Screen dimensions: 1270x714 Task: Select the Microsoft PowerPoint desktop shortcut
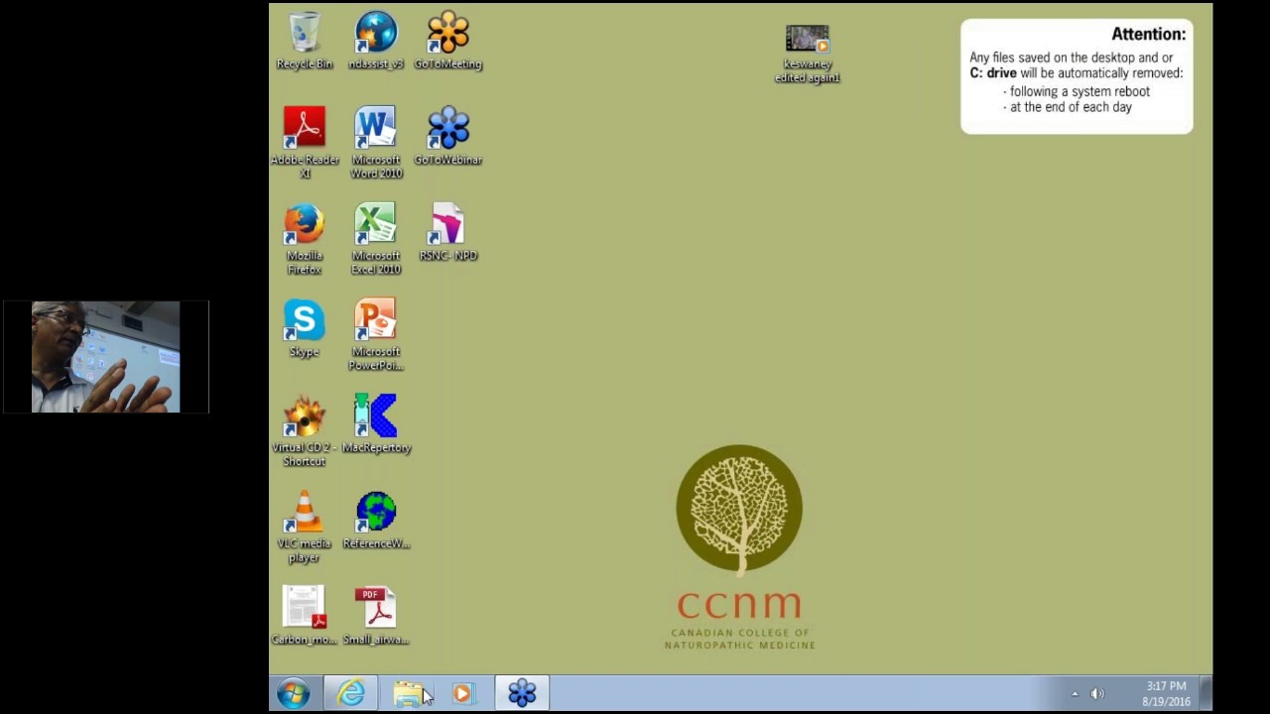pyautogui.click(x=376, y=335)
